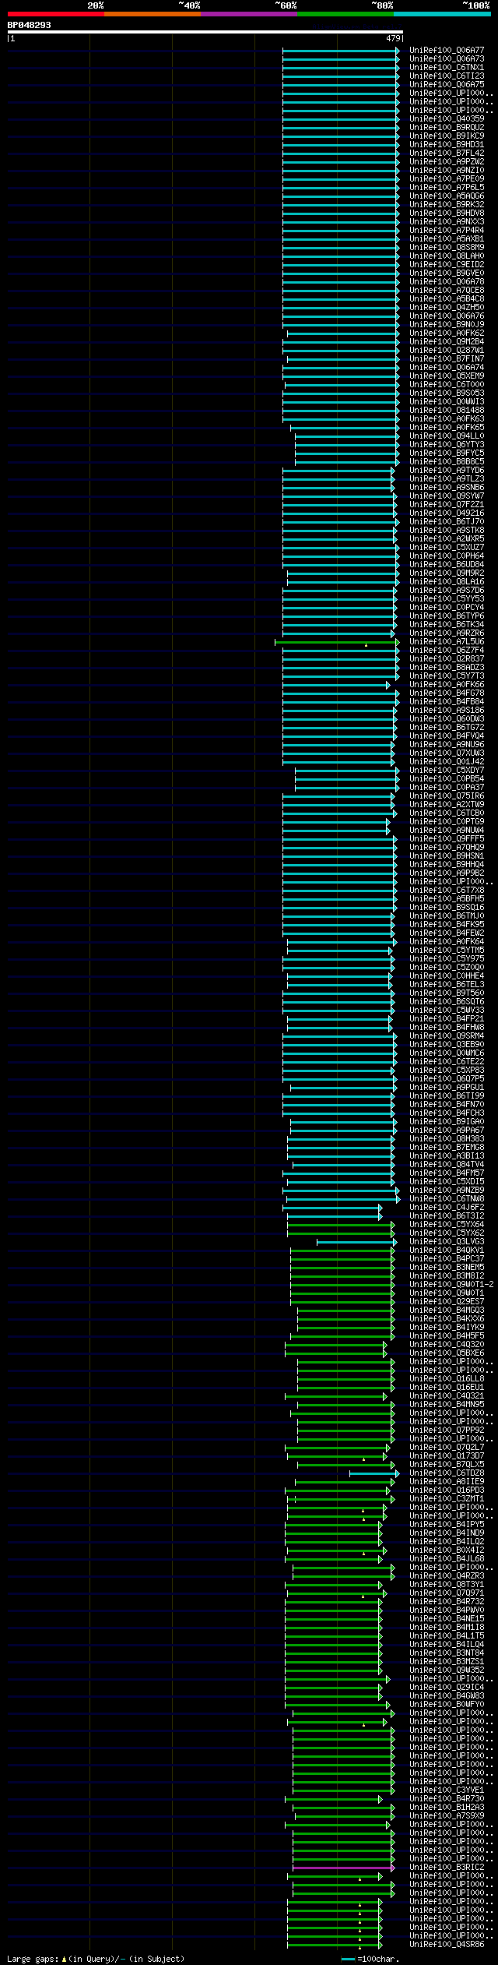
Task: Click the cyan ~100% identity legend segment
Action: tap(441, 14)
